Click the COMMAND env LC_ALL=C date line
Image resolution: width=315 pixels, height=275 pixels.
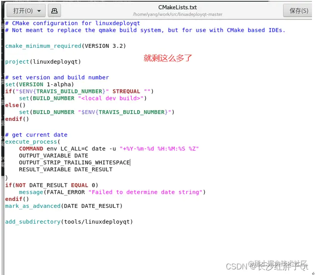[x=109, y=149]
